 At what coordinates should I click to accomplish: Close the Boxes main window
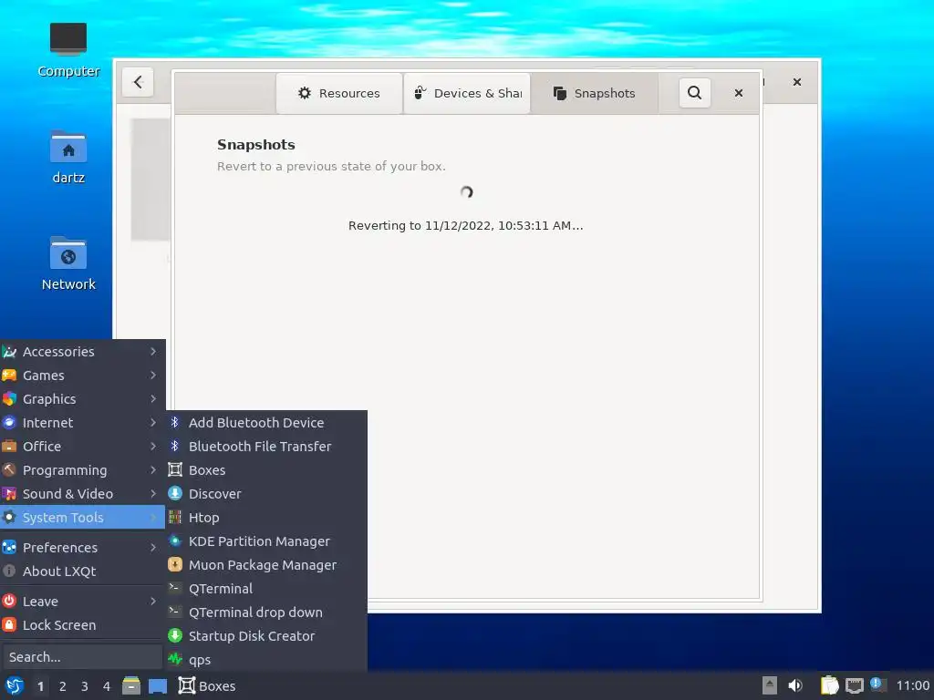797,82
